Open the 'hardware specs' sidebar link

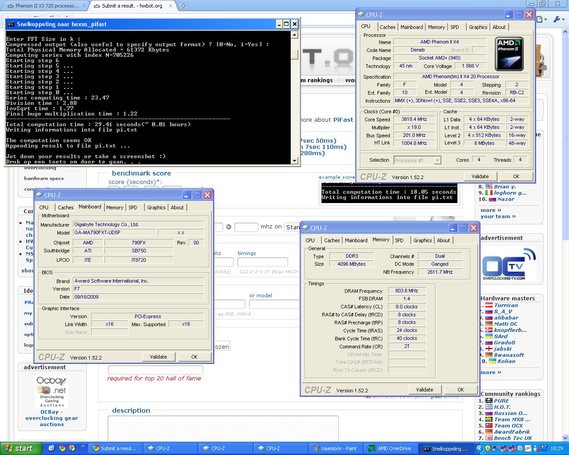point(44,179)
